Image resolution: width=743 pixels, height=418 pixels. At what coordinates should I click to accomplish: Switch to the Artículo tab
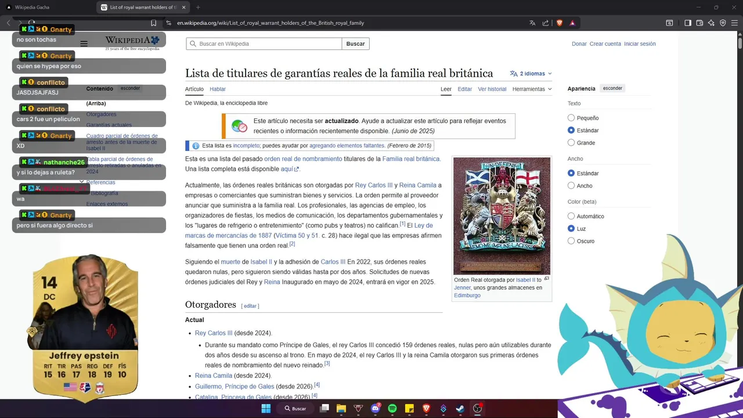pyautogui.click(x=194, y=89)
